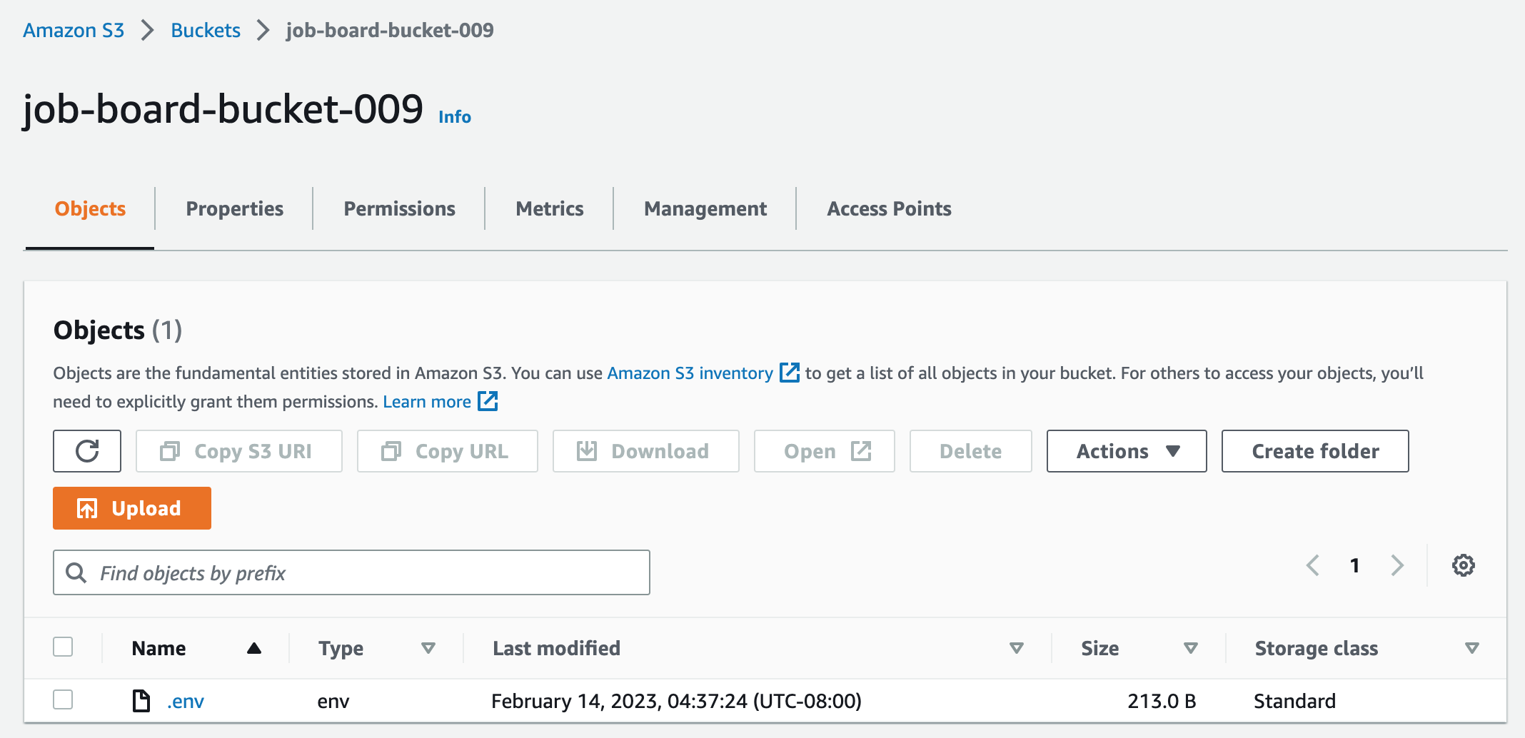1525x738 pixels.
Task: Open table preferences gear icon
Action: (x=1464, y=565)
